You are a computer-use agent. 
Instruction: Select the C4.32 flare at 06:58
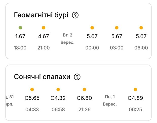[x=58, y=98]
